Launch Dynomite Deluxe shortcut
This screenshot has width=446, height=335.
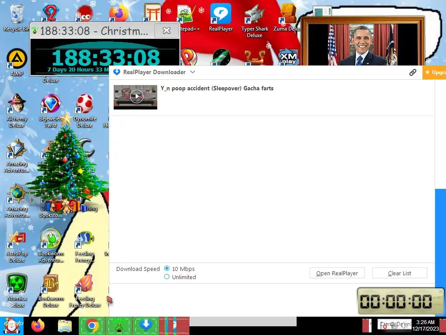[x=85, y=110]
